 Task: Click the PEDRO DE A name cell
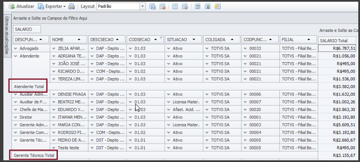click(x=69, y=140)
